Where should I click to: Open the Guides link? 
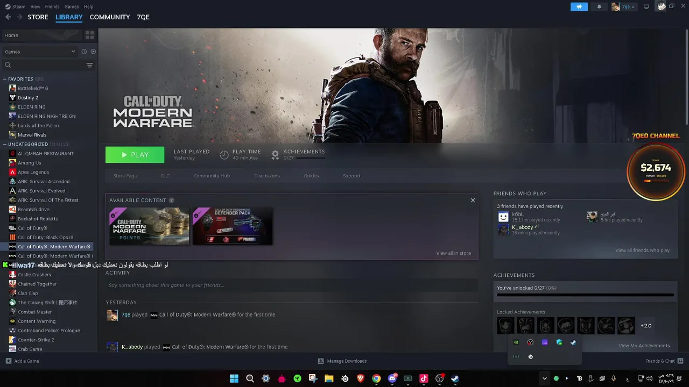click(x=311, y=176)
